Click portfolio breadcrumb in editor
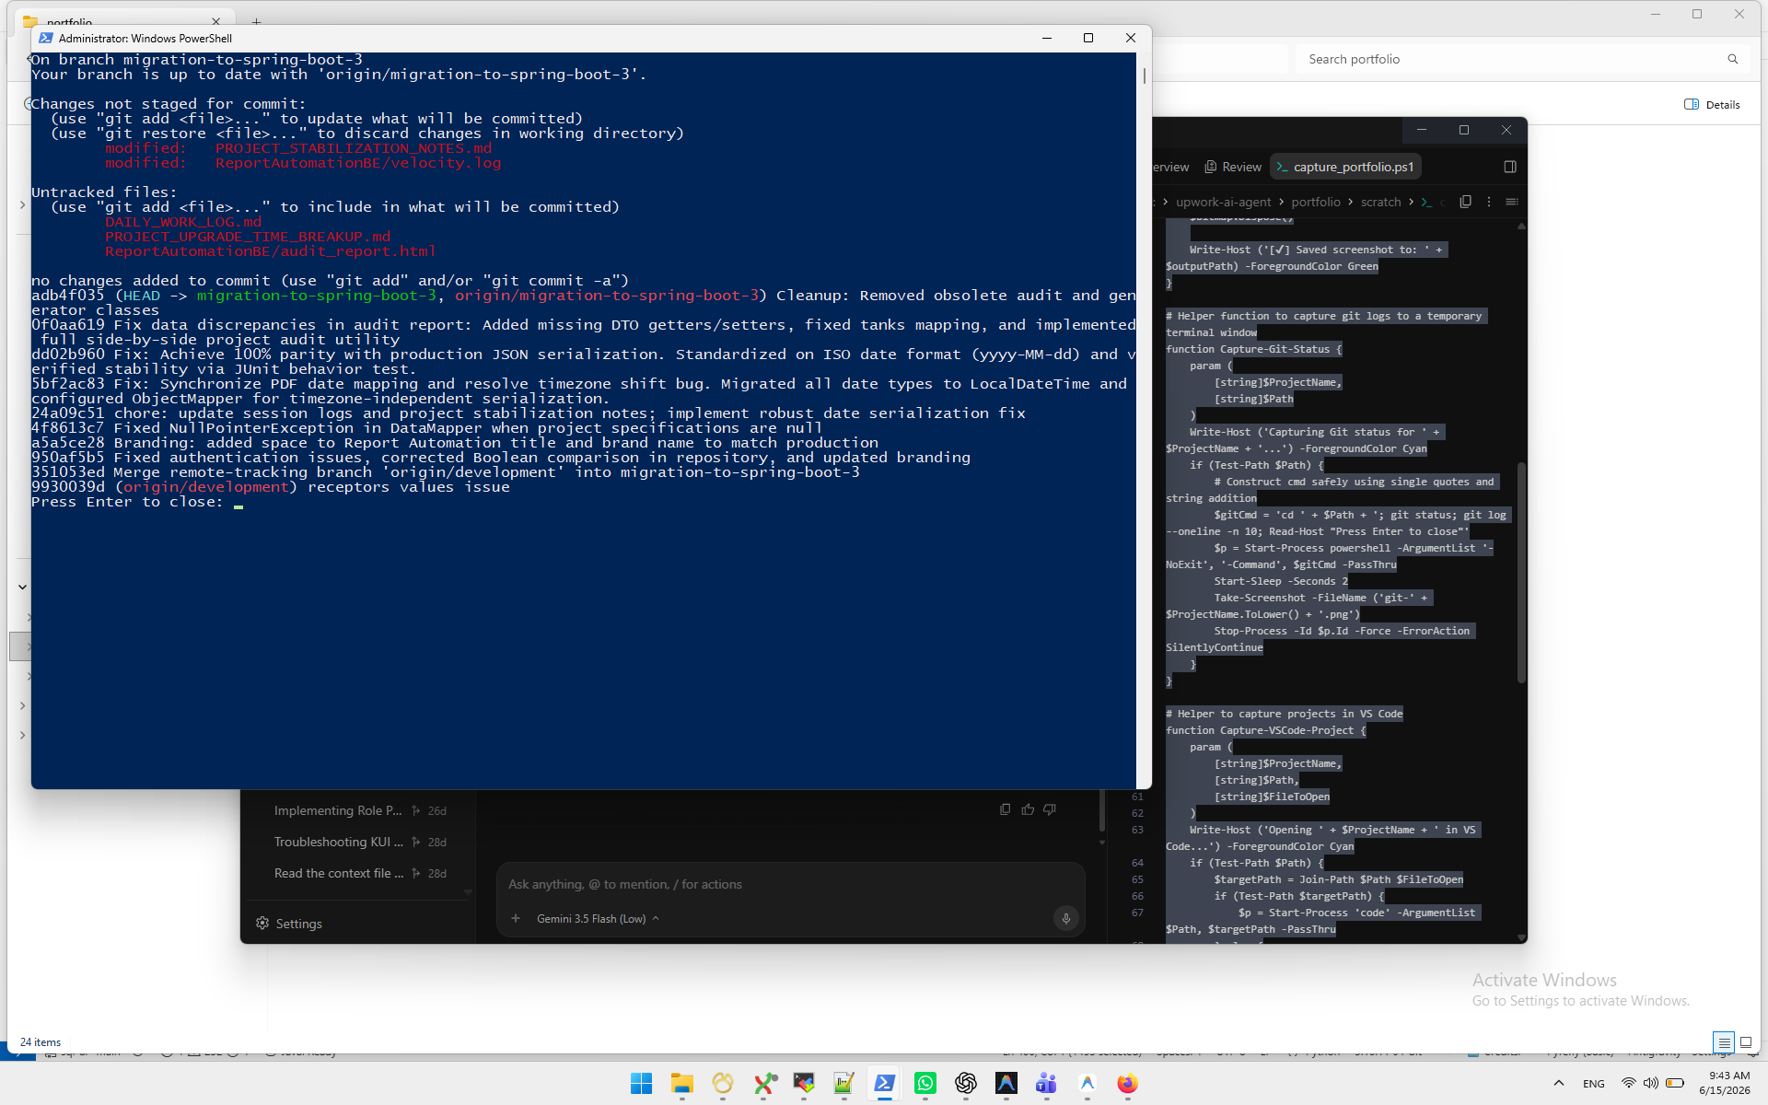1768x1105 pixels. click(1316, 202)
